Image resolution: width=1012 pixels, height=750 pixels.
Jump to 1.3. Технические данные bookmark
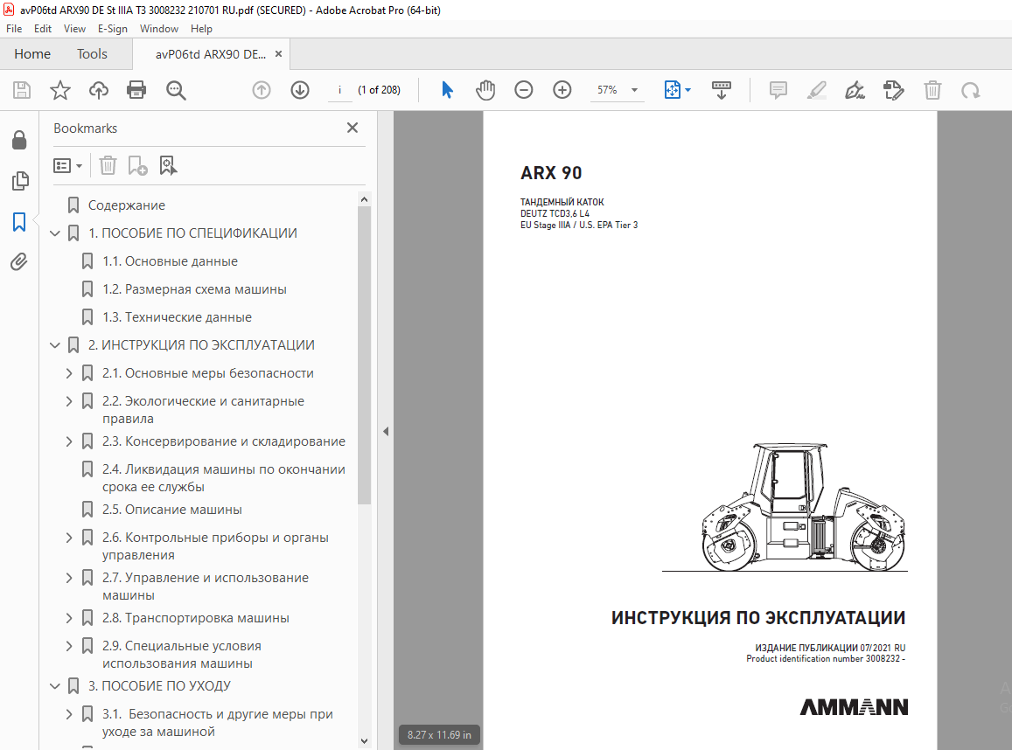click(x=177, y=317)
